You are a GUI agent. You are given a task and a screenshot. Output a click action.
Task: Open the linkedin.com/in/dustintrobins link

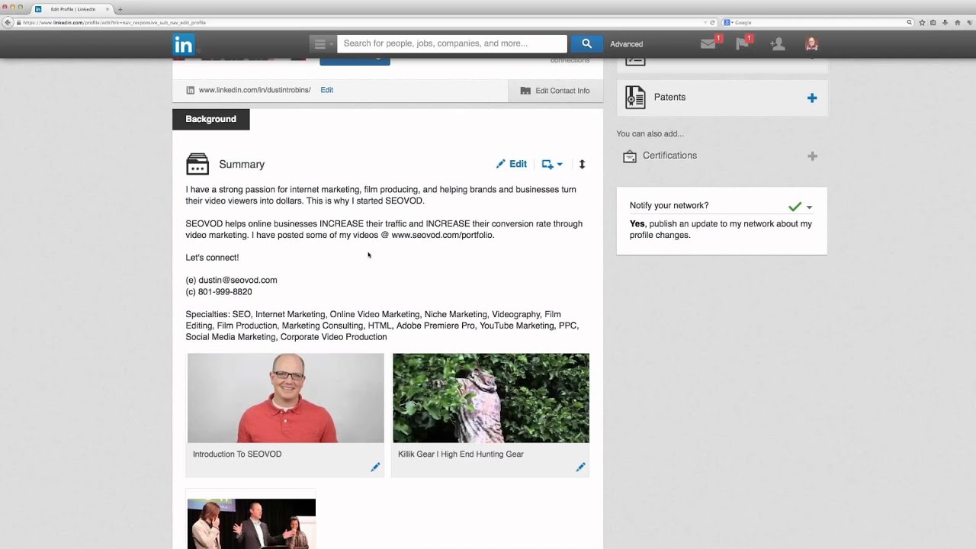[255, 90]
